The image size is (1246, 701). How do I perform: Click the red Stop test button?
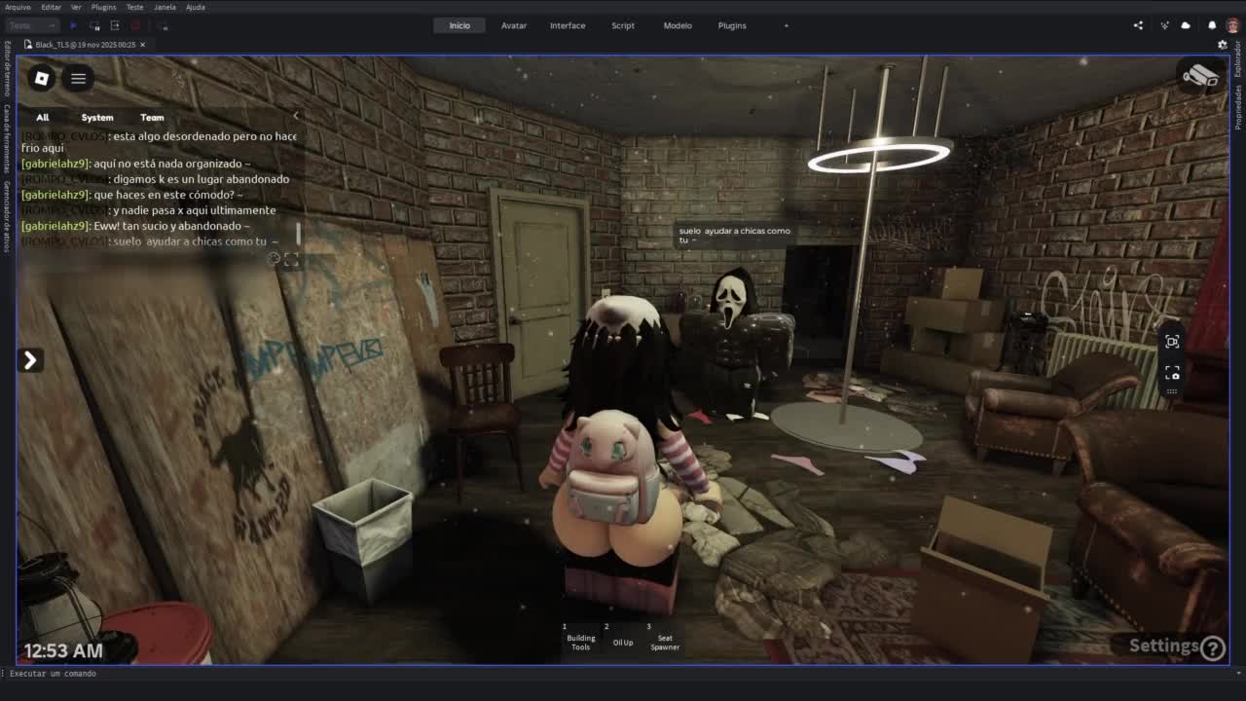135,25
